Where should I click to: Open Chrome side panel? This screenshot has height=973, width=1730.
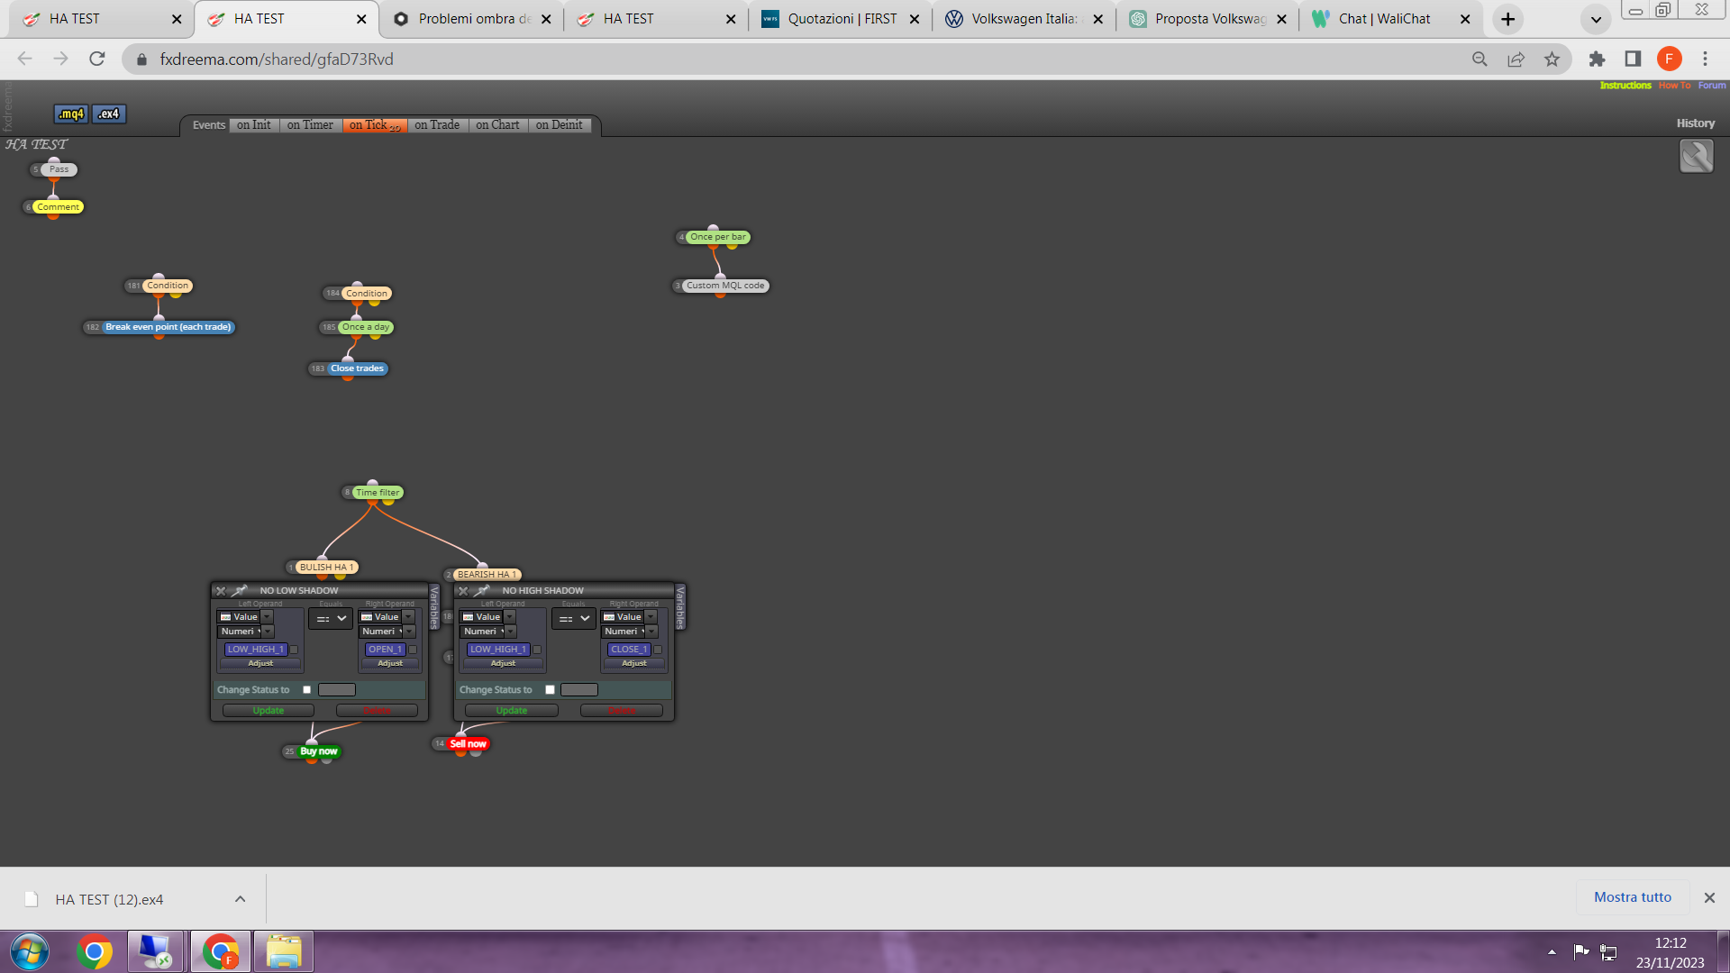point(1633,59)
